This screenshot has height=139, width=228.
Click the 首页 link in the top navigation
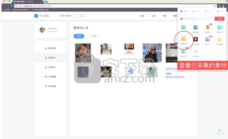142,16
